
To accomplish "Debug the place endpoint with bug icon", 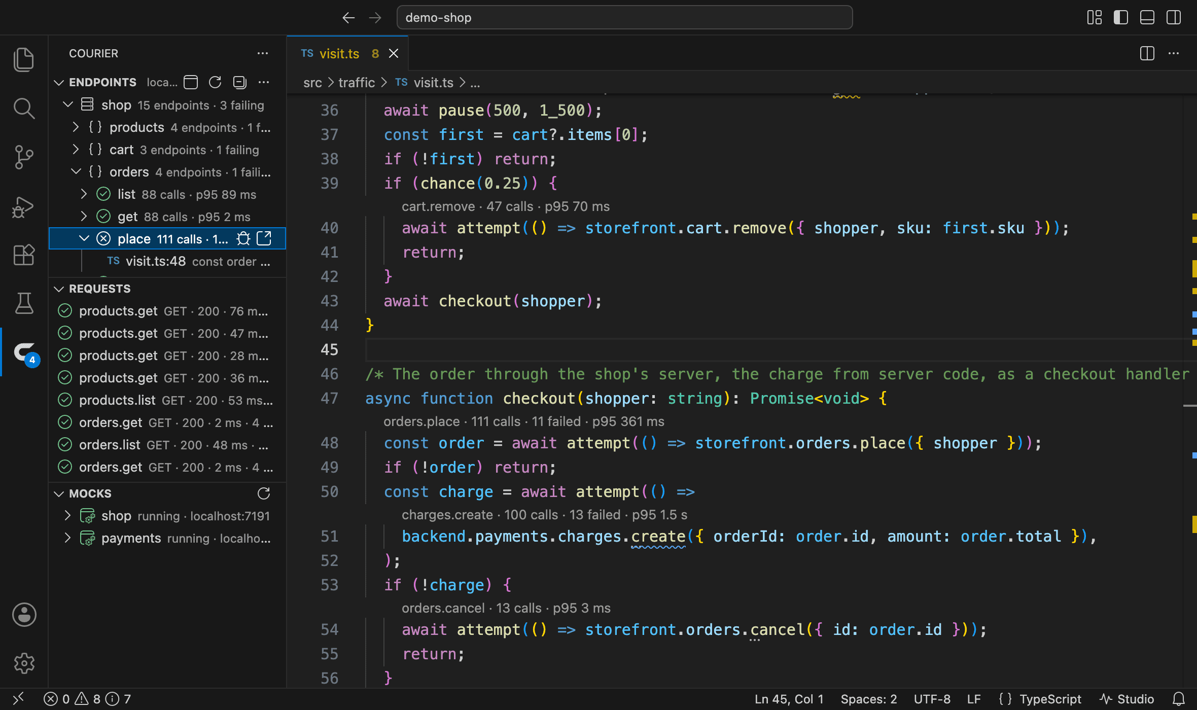I will (x=243, y=239).
